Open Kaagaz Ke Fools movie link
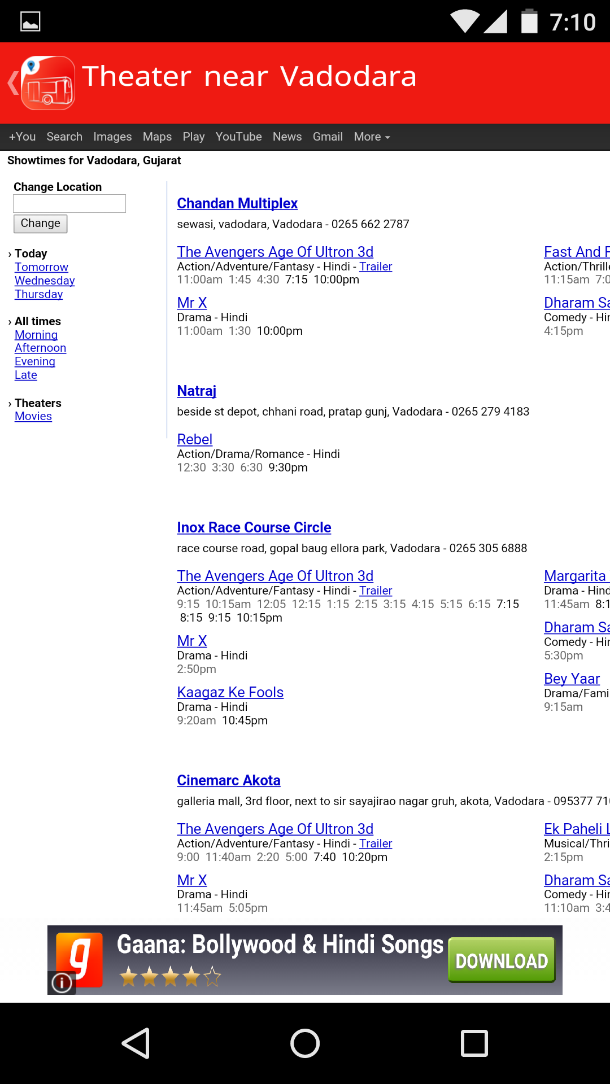The width and height of the screenshot is (610, 1084). tap(230, 692)
